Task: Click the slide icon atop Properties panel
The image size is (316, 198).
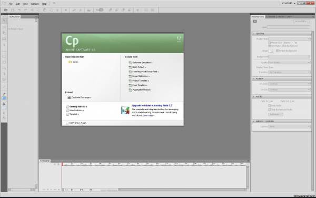Action: (x=255, y=22)
